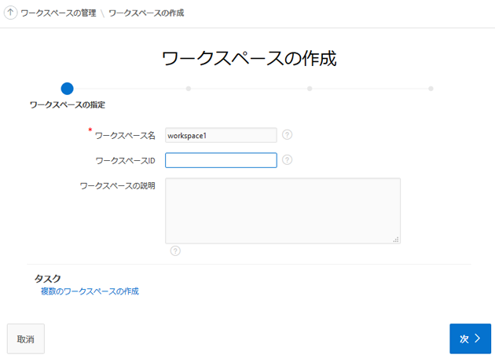Click the ワークスペースの作成 page heading
Screen dimensions: 495x362
click(249, 59)
